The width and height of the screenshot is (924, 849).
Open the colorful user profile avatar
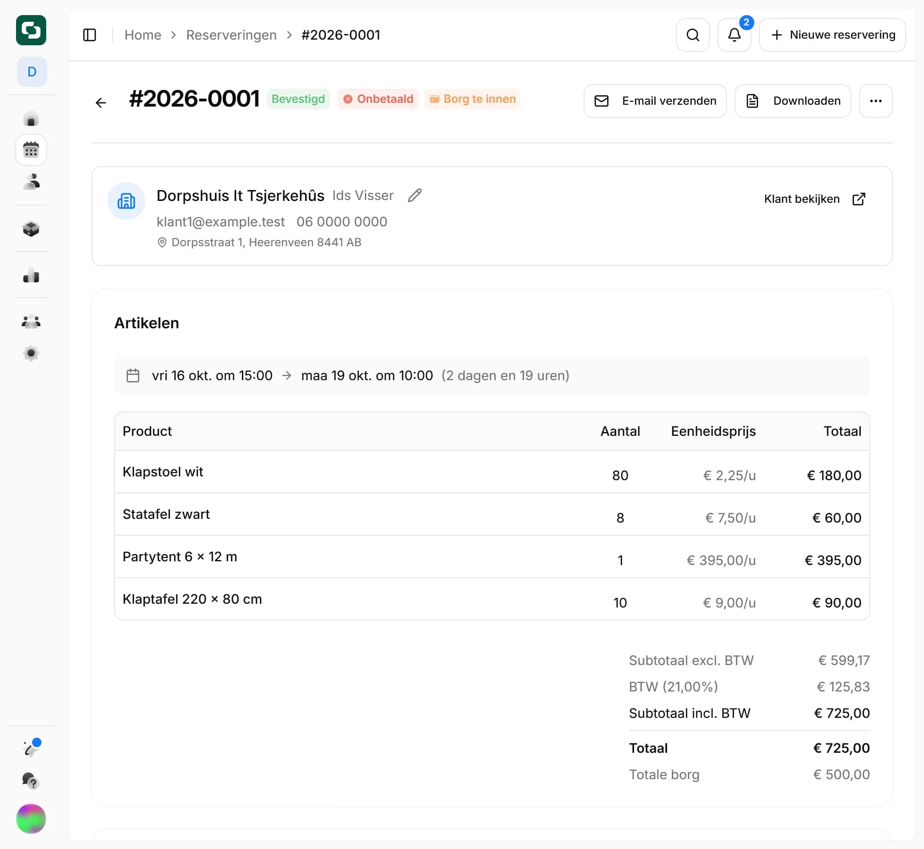click(x=31, y=818)
